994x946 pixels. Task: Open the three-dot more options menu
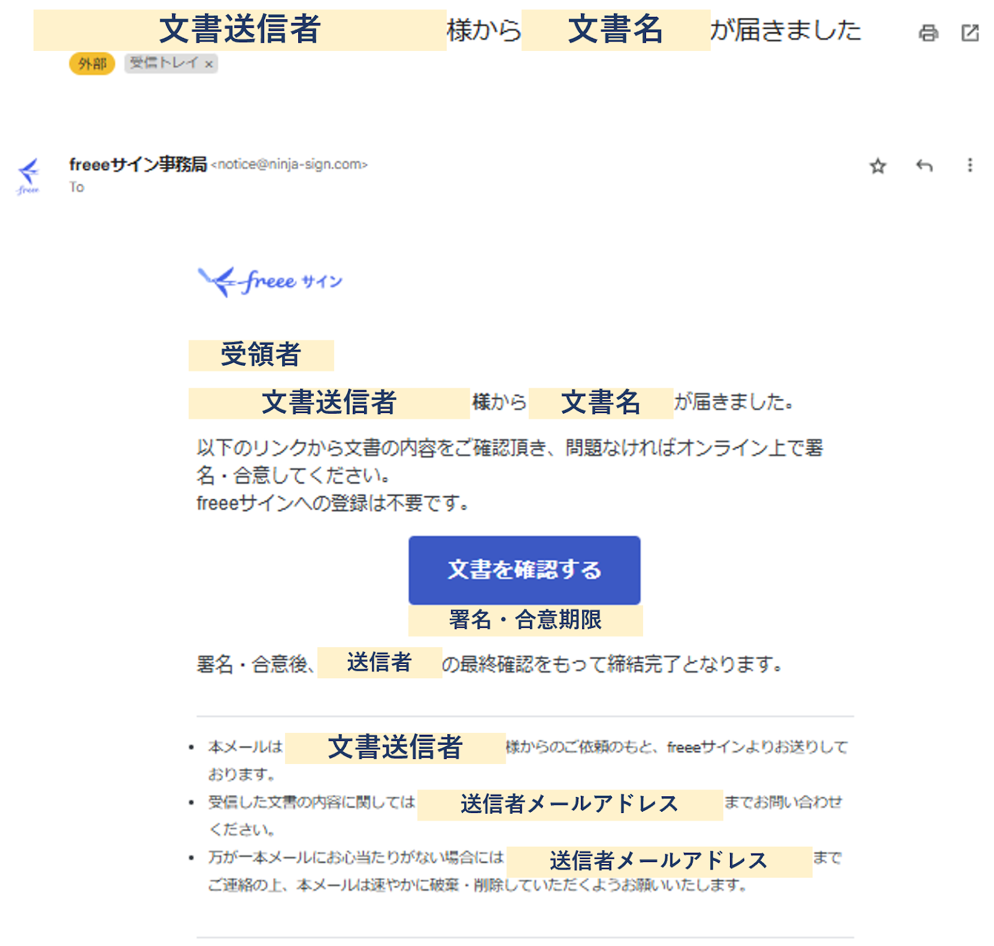tap(970, 165)
